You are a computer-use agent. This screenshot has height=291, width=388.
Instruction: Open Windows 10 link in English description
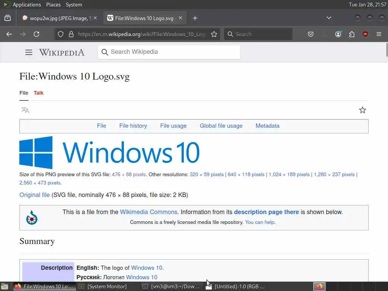147,268
